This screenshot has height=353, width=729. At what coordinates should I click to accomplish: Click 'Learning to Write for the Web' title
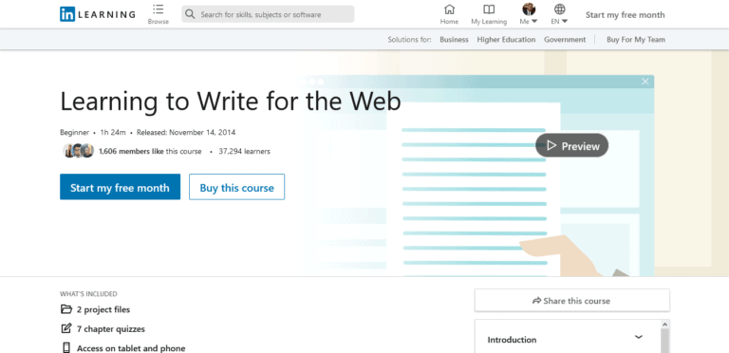(x=230, y=102)
